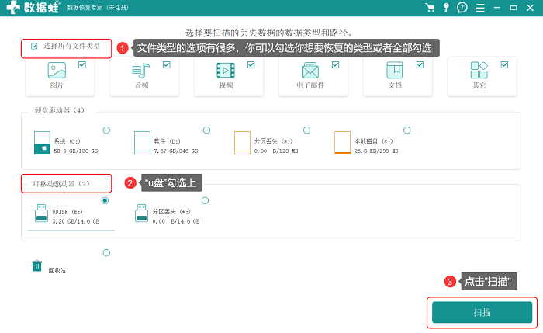Click the registration key icon
The width and height of the screenshot is (543, 333).
pos(446,8)
